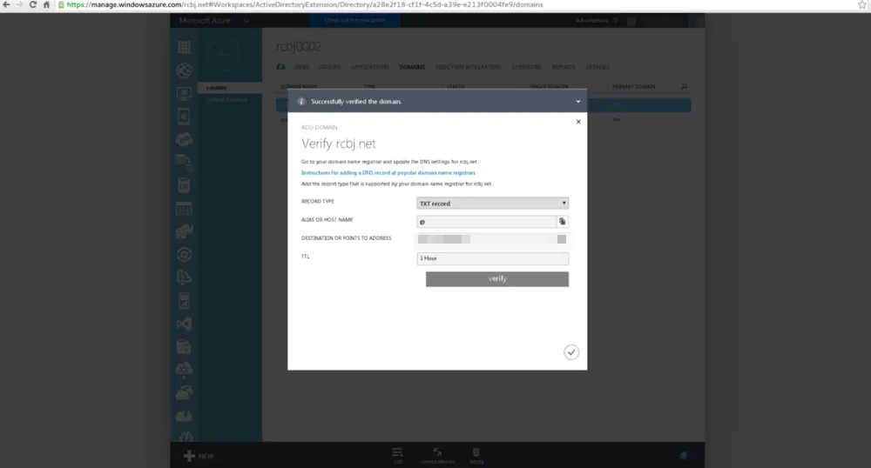The width and height of the screenshot is (871, 468).
Task: Click the Alias or Host Name field
Action: 487,222
